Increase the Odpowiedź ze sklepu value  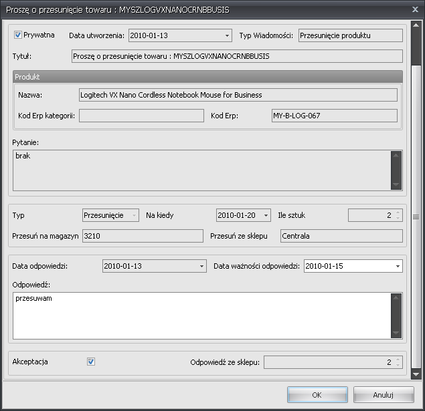coord(398,360)
